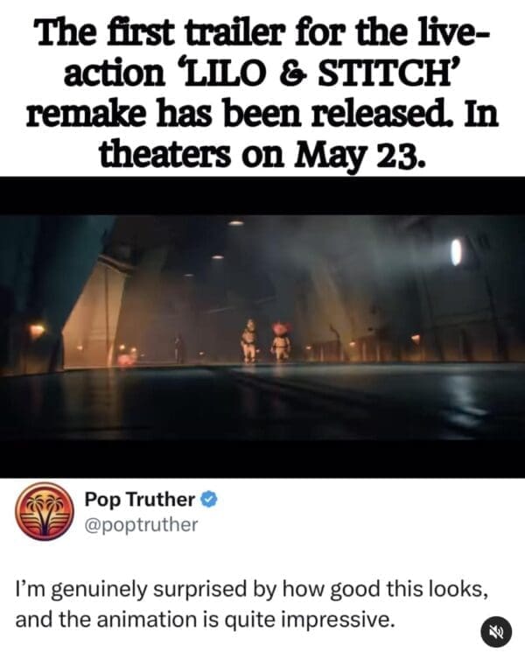Click the bottom black letterbox bar
Image resolution: width=525 pixels, height=660 pixels.
[262, 459]
